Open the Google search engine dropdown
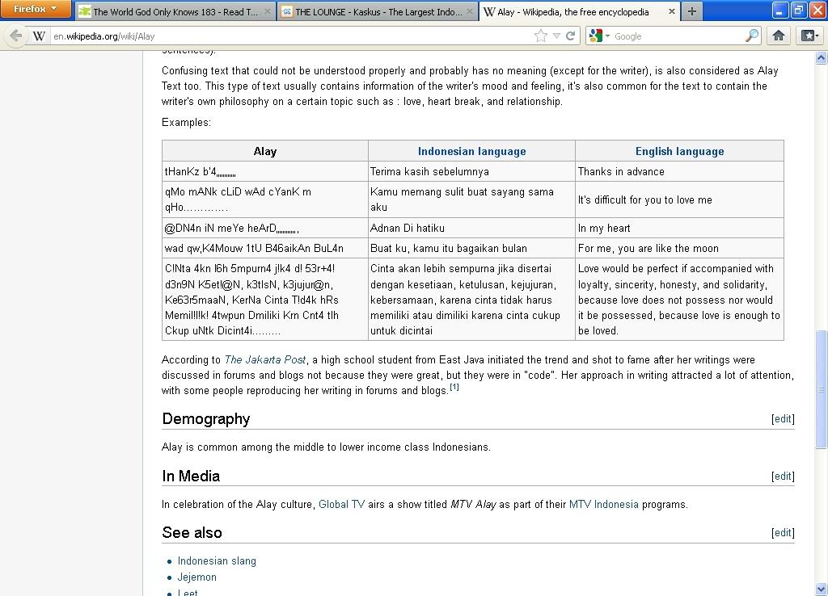Image resolution: width=828 pixels, height=596 pixels. point(600,36)
